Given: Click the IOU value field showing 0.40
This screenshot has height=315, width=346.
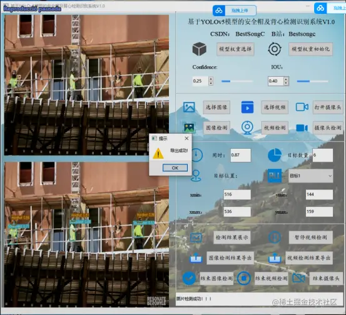Looking at the screenshot, I should coord(275,81).
